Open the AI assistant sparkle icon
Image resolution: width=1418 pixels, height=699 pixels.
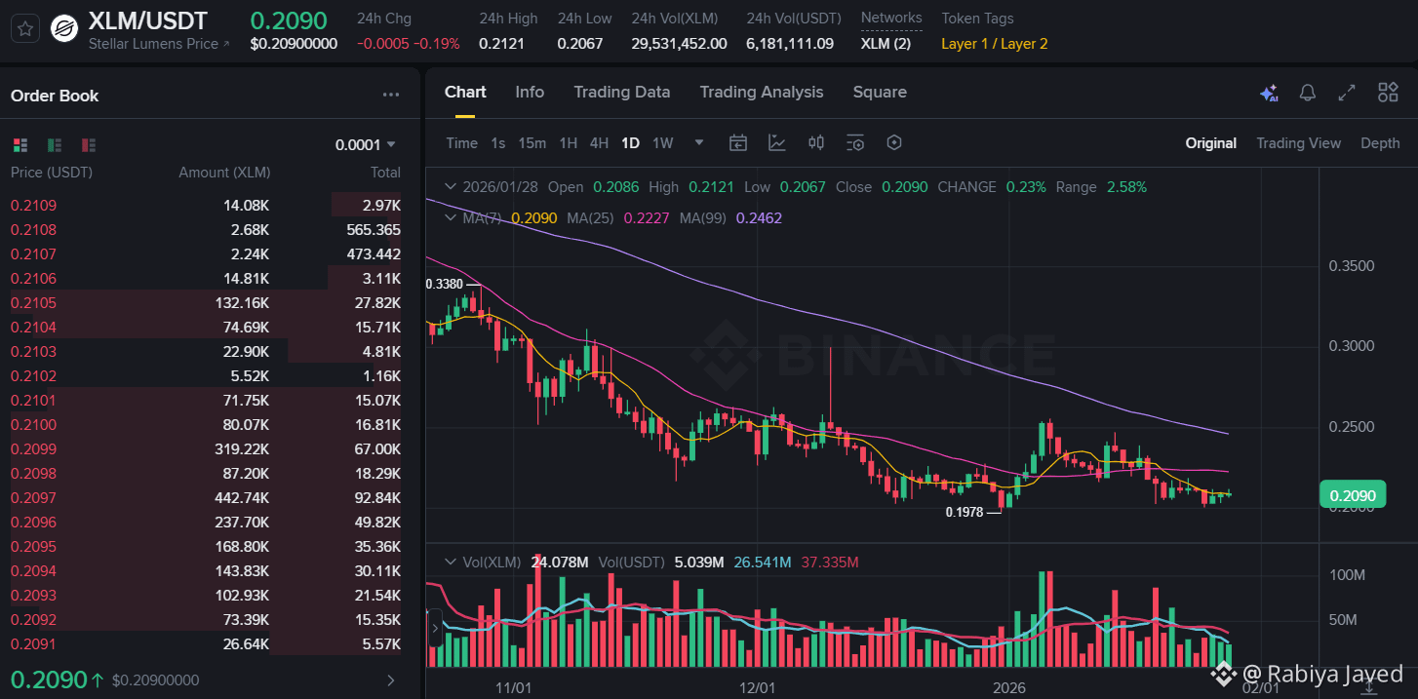(x=1269, y=93)
